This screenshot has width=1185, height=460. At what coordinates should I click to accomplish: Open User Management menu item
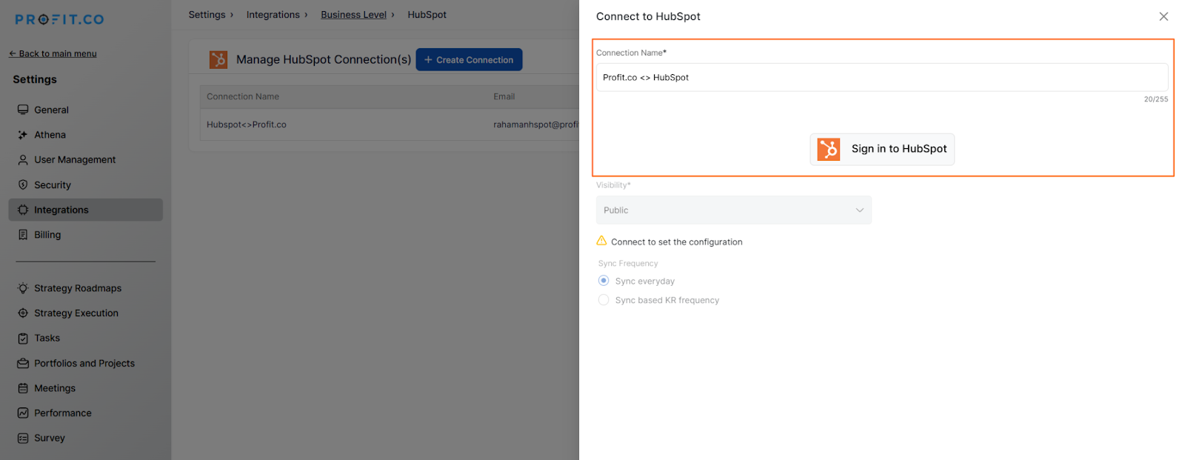click(x=86, y=159)
